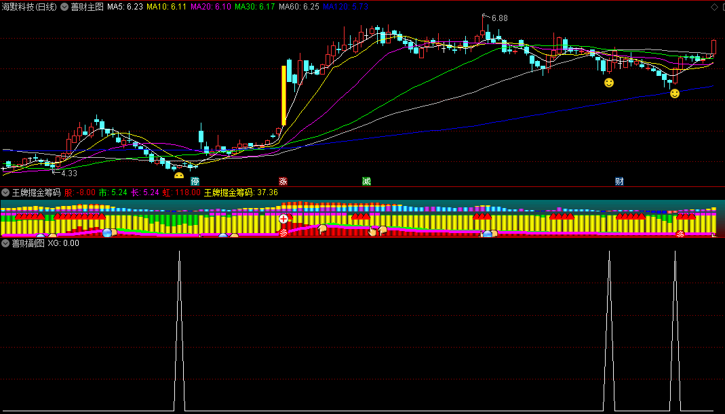This screenshot has height=414, width=725.
Task: Select the green MA30: 6.17 label
Action: (254, 7)
